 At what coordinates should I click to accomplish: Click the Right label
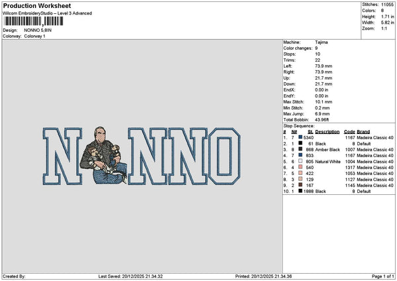pyautogui.click(x=288, y=72)
